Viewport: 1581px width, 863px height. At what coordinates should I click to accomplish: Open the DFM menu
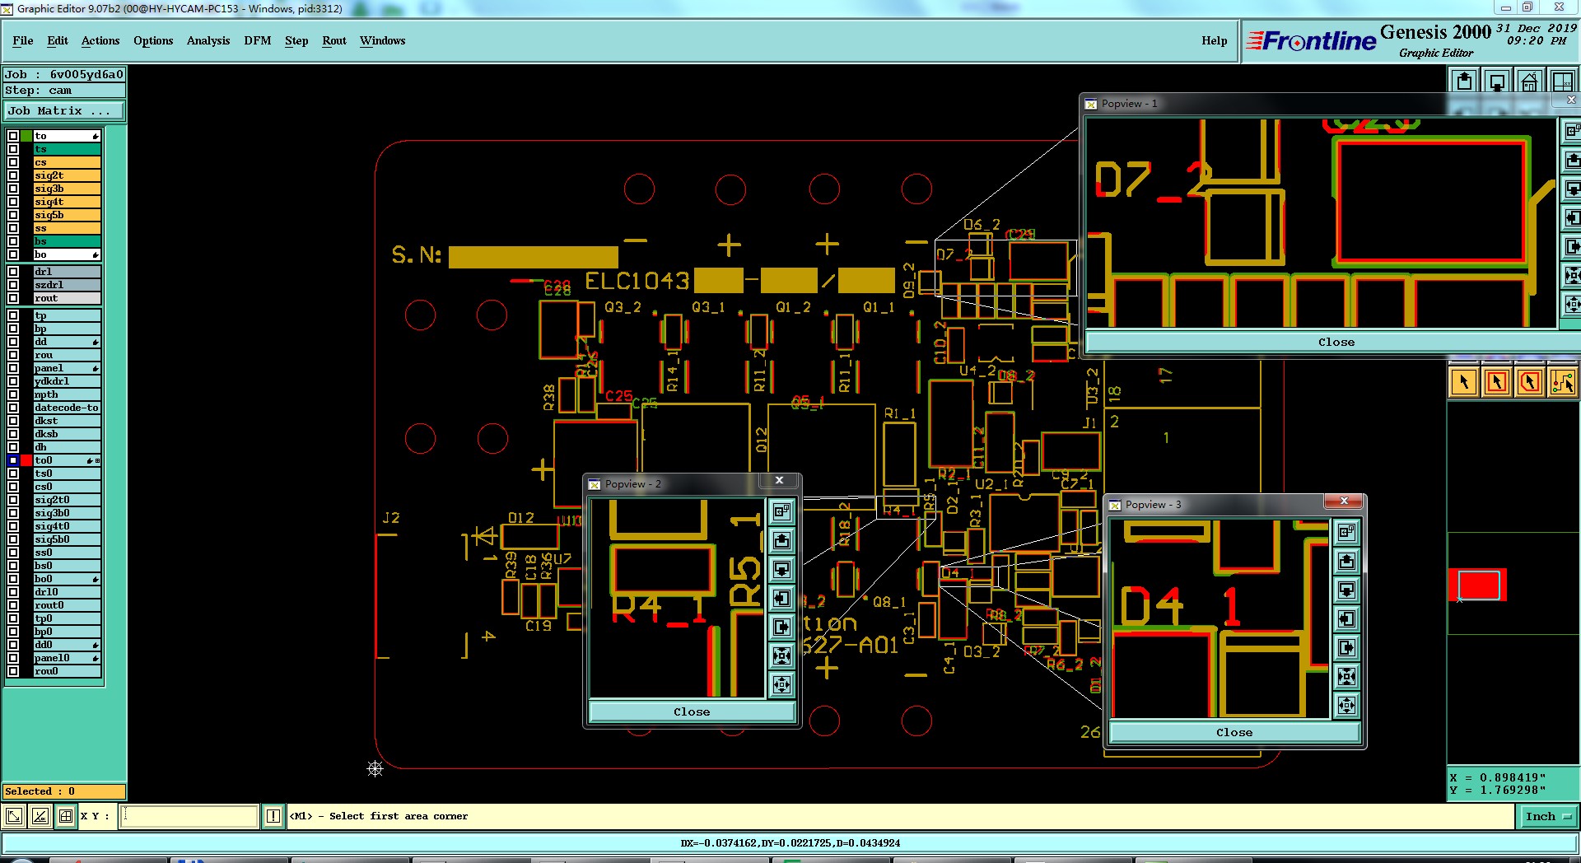pyautogui.click(x=257, y=40)
